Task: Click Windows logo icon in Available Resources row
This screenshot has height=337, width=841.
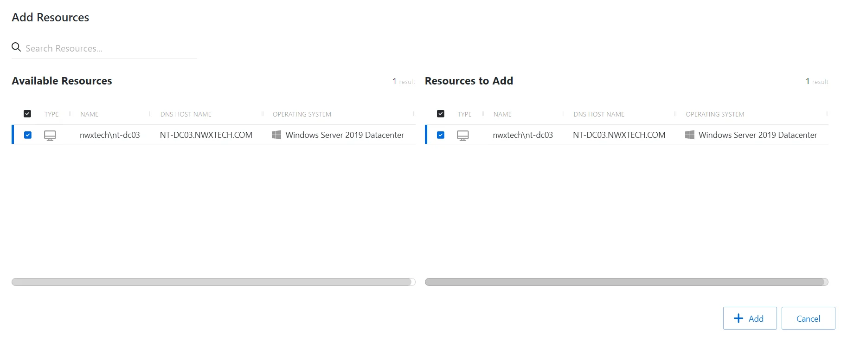Action: coord(276,135)
